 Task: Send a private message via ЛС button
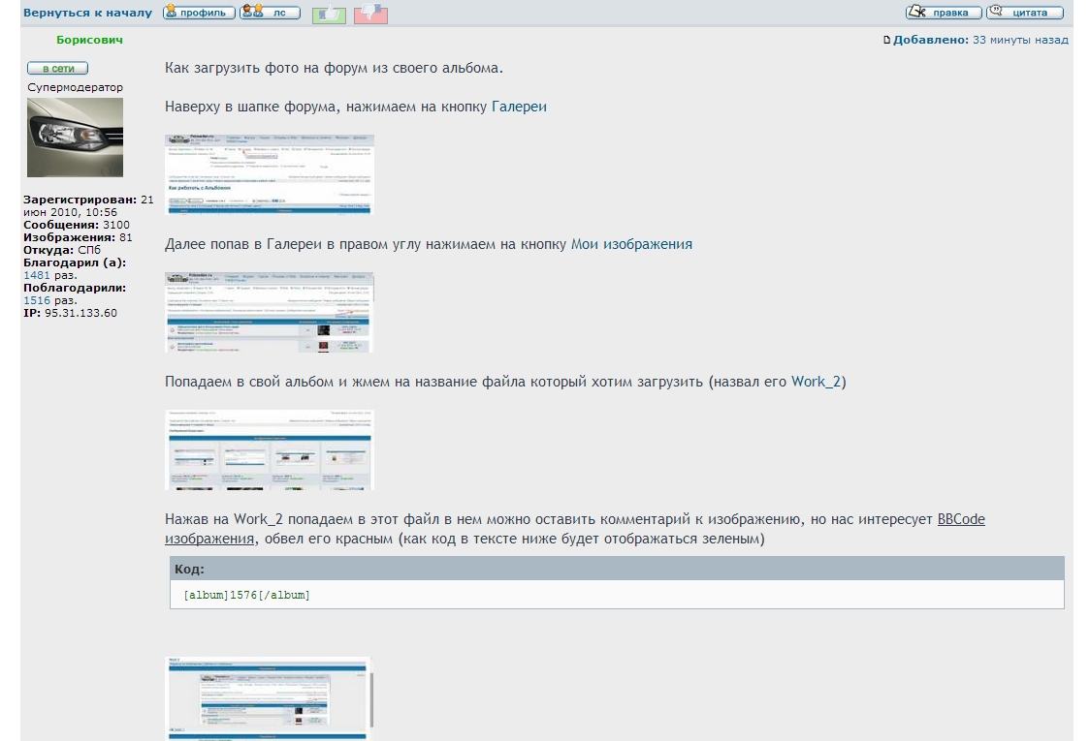coord(270,13)
